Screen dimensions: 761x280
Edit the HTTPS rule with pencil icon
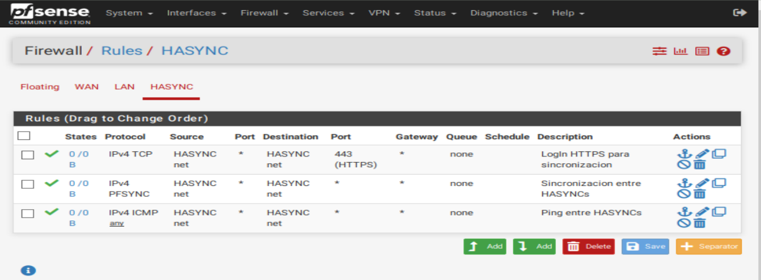[x=703, y=153]
